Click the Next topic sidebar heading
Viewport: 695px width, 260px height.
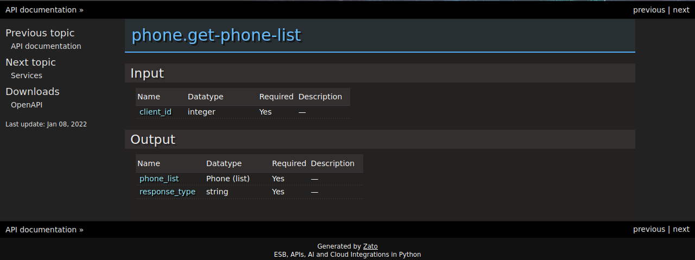(x=30, y=62)
